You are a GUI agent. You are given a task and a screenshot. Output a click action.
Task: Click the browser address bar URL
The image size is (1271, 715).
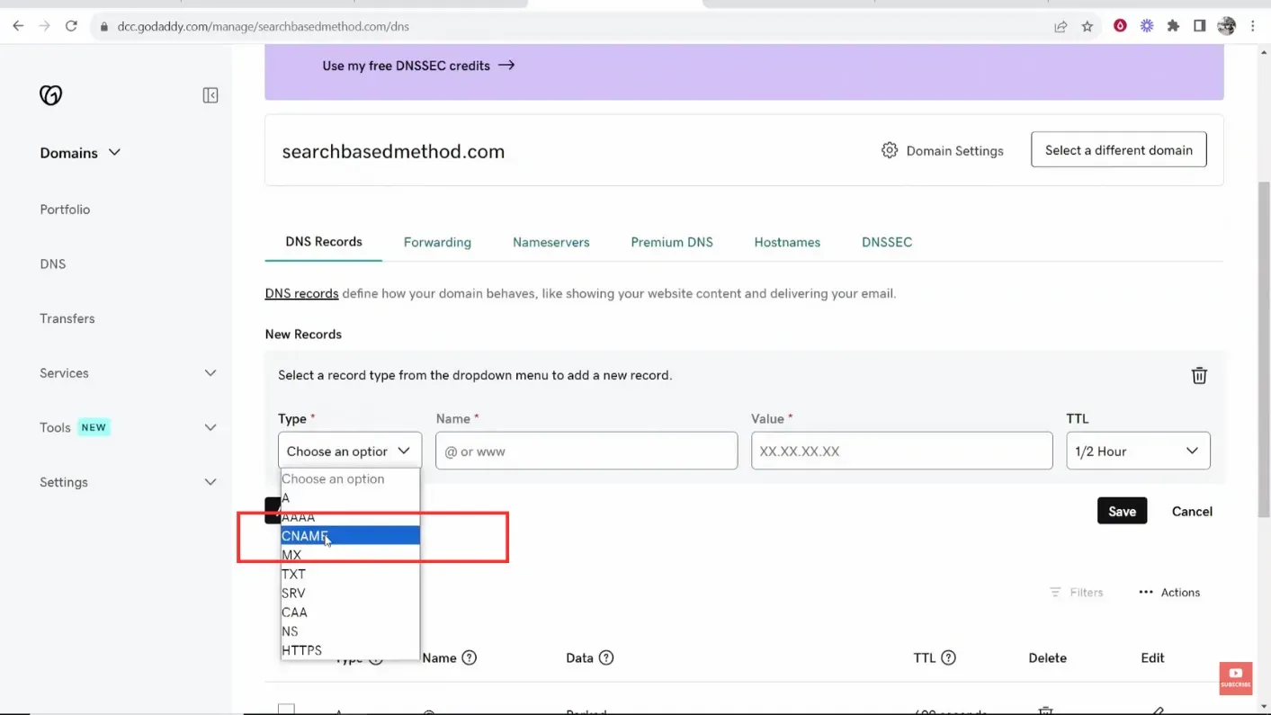click(x=264, y=27)
